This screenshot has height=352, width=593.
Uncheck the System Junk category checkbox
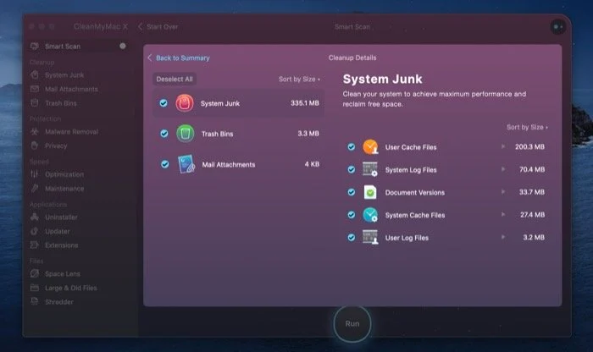pyautogui.click(x=163, y=103)
